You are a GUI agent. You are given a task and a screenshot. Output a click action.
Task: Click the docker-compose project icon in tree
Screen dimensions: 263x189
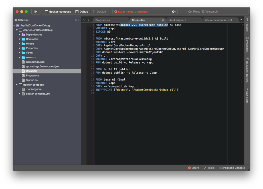21,85
